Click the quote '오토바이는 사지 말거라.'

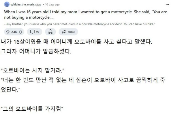click(x=33, y=70)
